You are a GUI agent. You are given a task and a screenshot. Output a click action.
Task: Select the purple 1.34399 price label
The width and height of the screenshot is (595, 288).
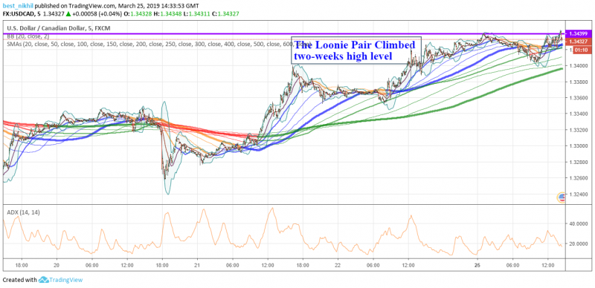click(x=578, y=33)
